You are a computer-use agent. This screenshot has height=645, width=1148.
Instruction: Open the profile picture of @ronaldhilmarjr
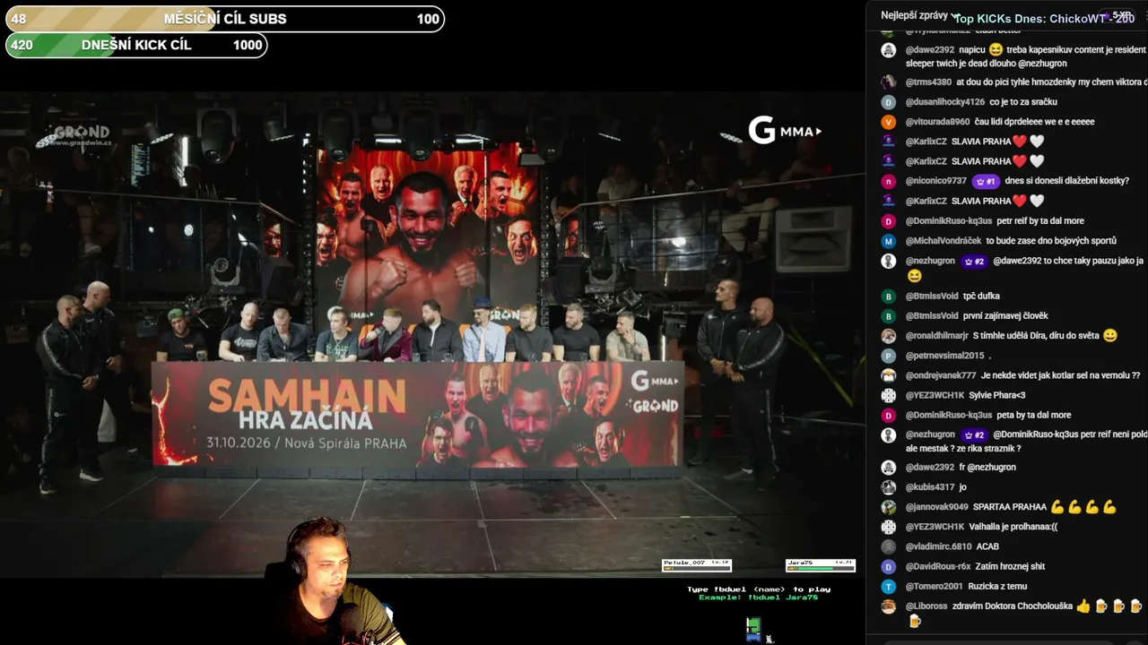tap(889, 336)
